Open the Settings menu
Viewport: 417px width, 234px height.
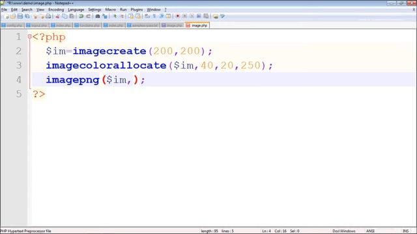coord(94,10)
